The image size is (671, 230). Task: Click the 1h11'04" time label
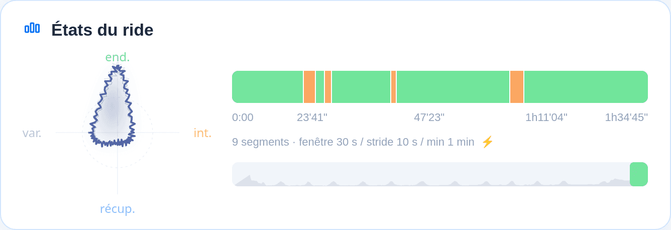click(x=546, y=118)
